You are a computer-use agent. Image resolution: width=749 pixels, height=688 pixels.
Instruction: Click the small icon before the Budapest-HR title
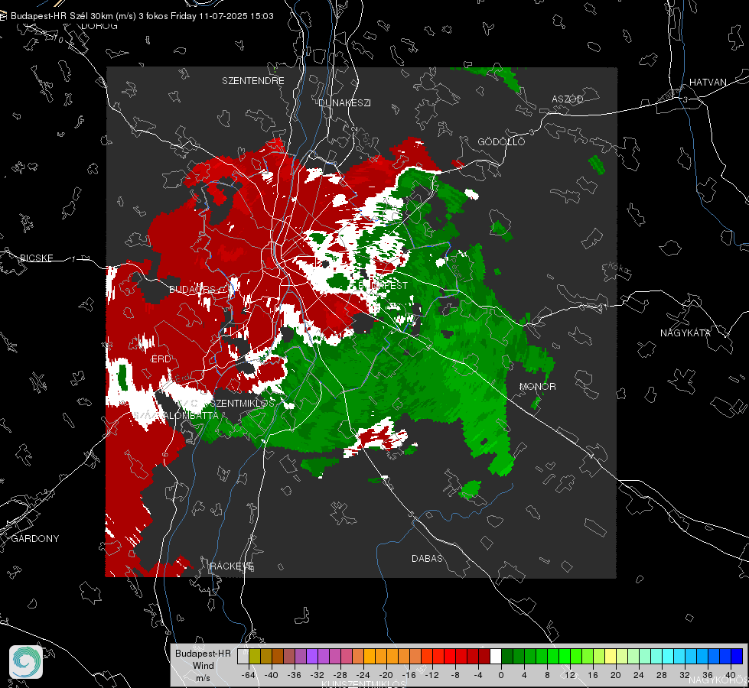pyautogui.click(x=3, y=16)
